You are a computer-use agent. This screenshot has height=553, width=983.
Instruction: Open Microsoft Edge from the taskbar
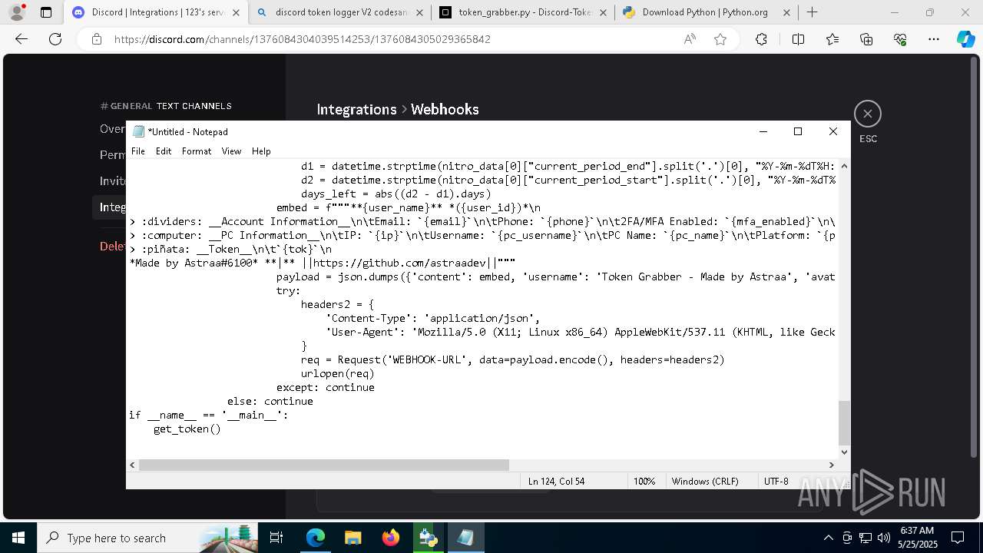(x=316, y=538)
